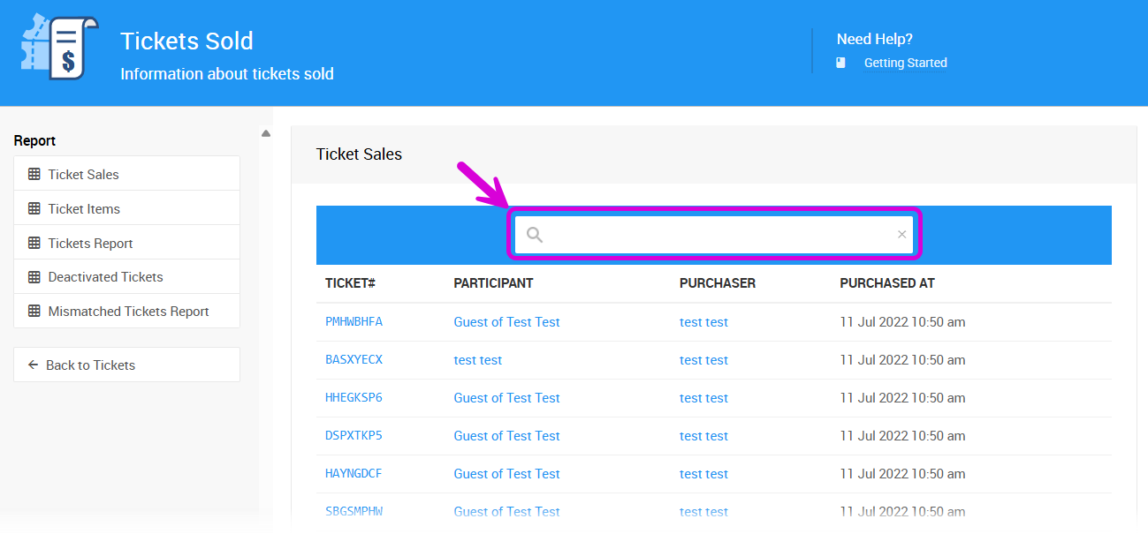Screen dimensions: 1148x534
Task: Open ticket PMHWBHFA details
Action: (354, 322)
